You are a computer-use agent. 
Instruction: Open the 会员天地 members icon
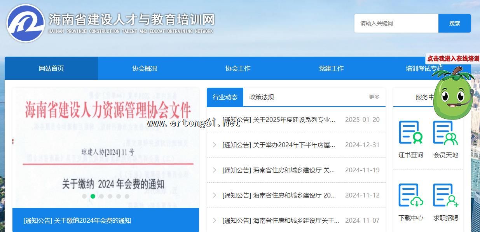coord(445,133)
